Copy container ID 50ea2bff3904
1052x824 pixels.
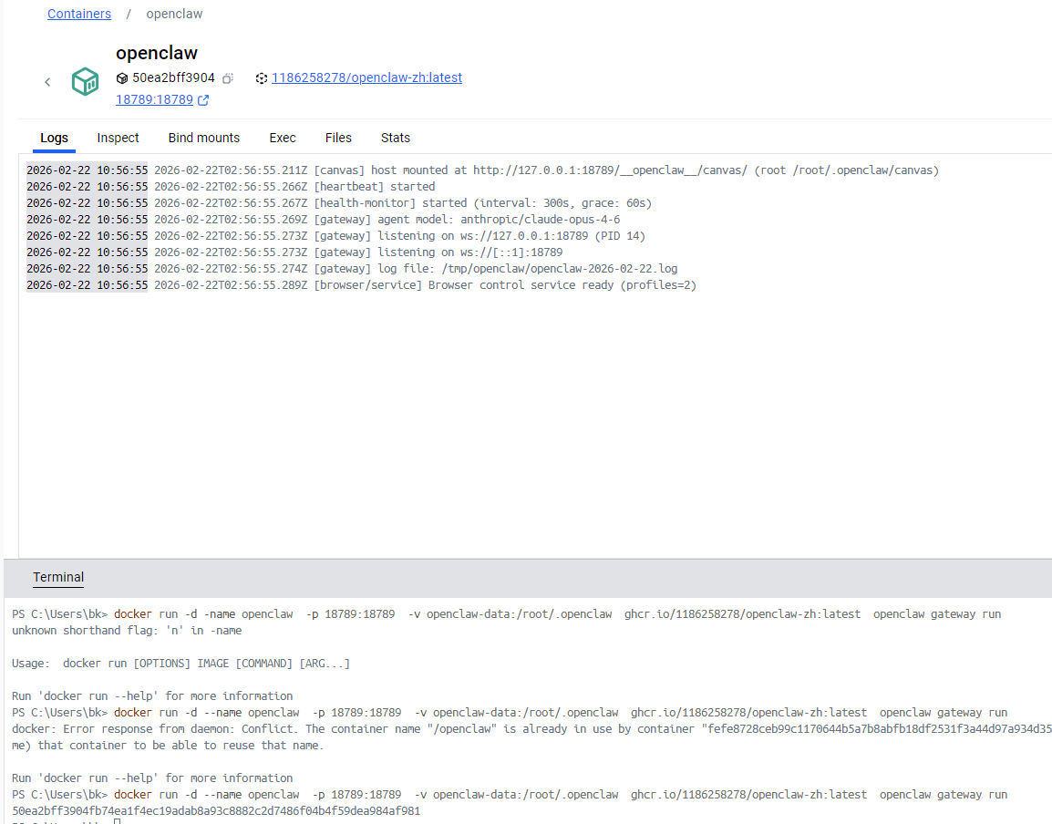[228, 78]
